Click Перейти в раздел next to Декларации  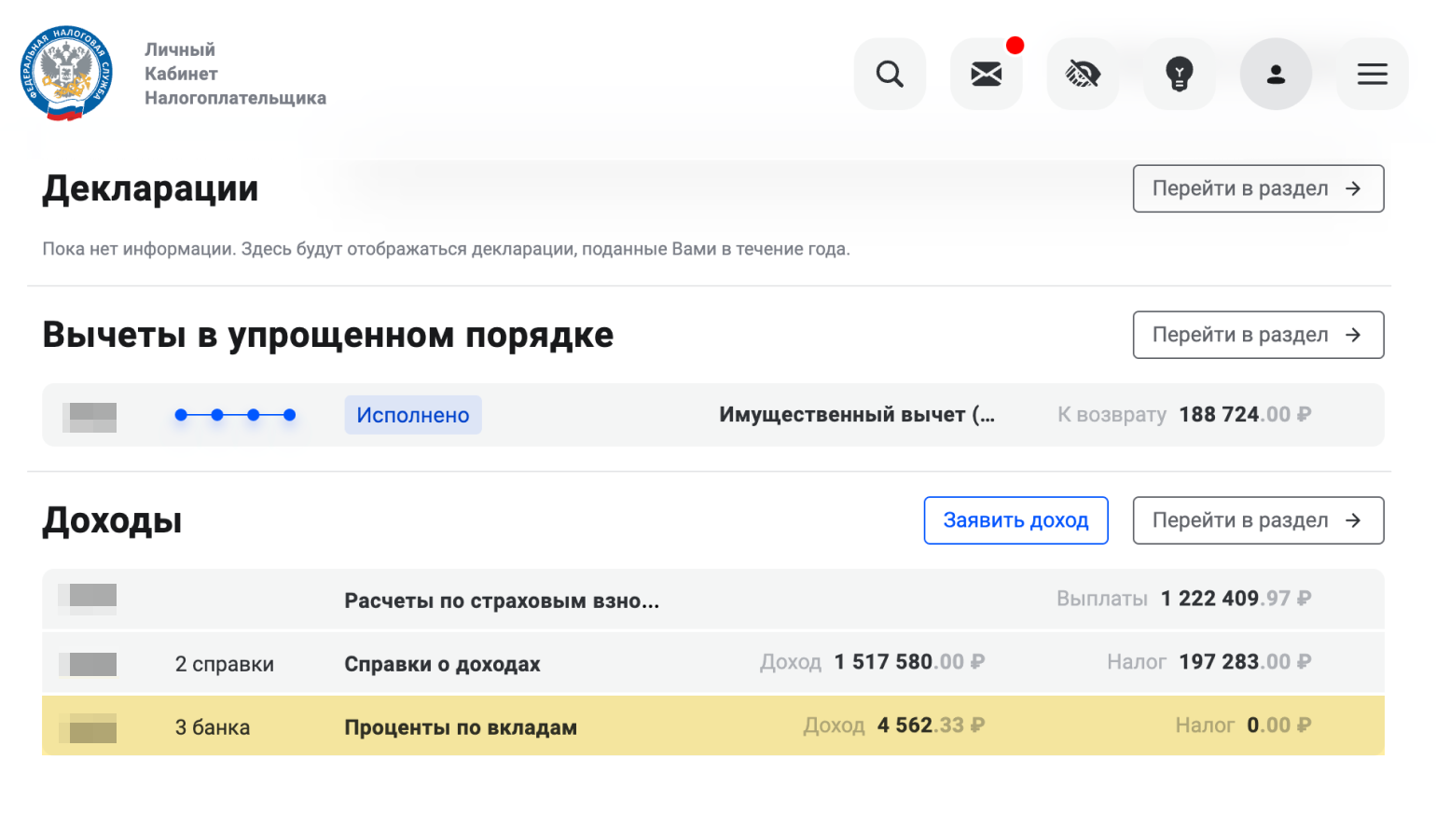(1258, 188)
